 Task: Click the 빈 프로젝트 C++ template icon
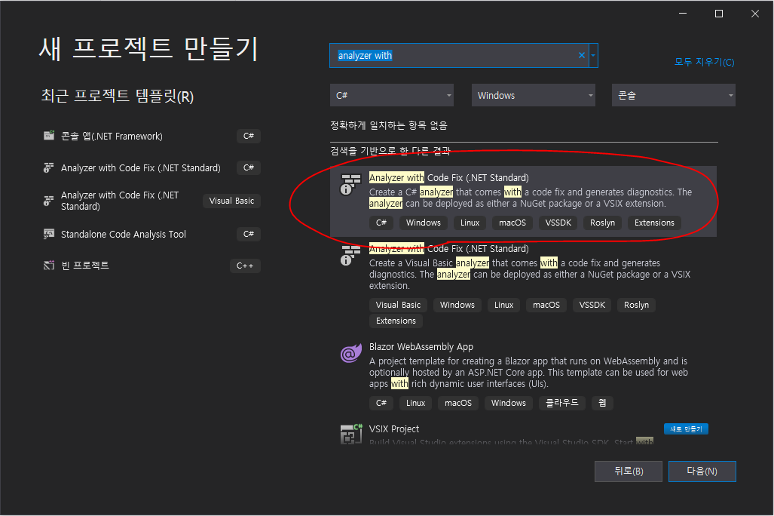pos(49,266)
